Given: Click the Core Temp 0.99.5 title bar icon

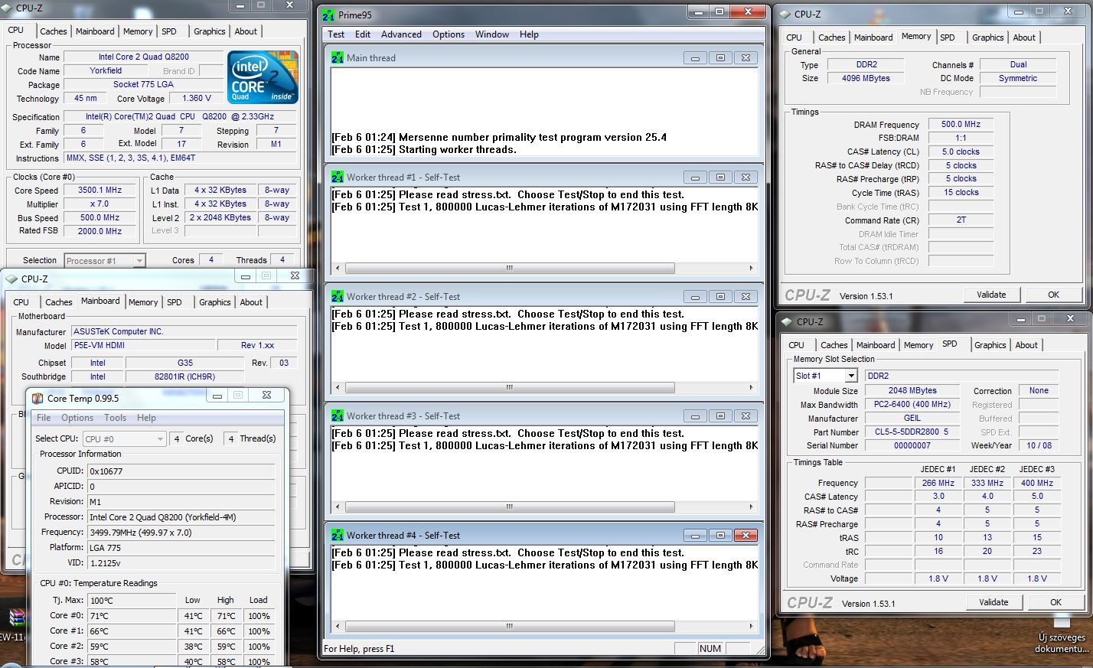Looking at the screenshot, I should (38, 398).
